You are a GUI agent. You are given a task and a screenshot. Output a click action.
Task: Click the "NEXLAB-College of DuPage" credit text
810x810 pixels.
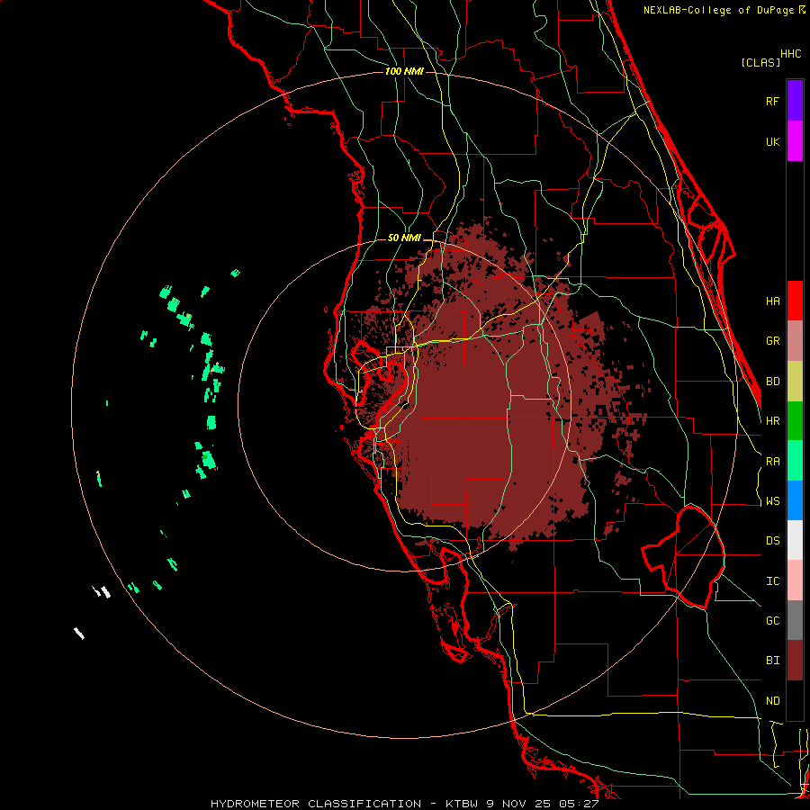tap(718, 10)
